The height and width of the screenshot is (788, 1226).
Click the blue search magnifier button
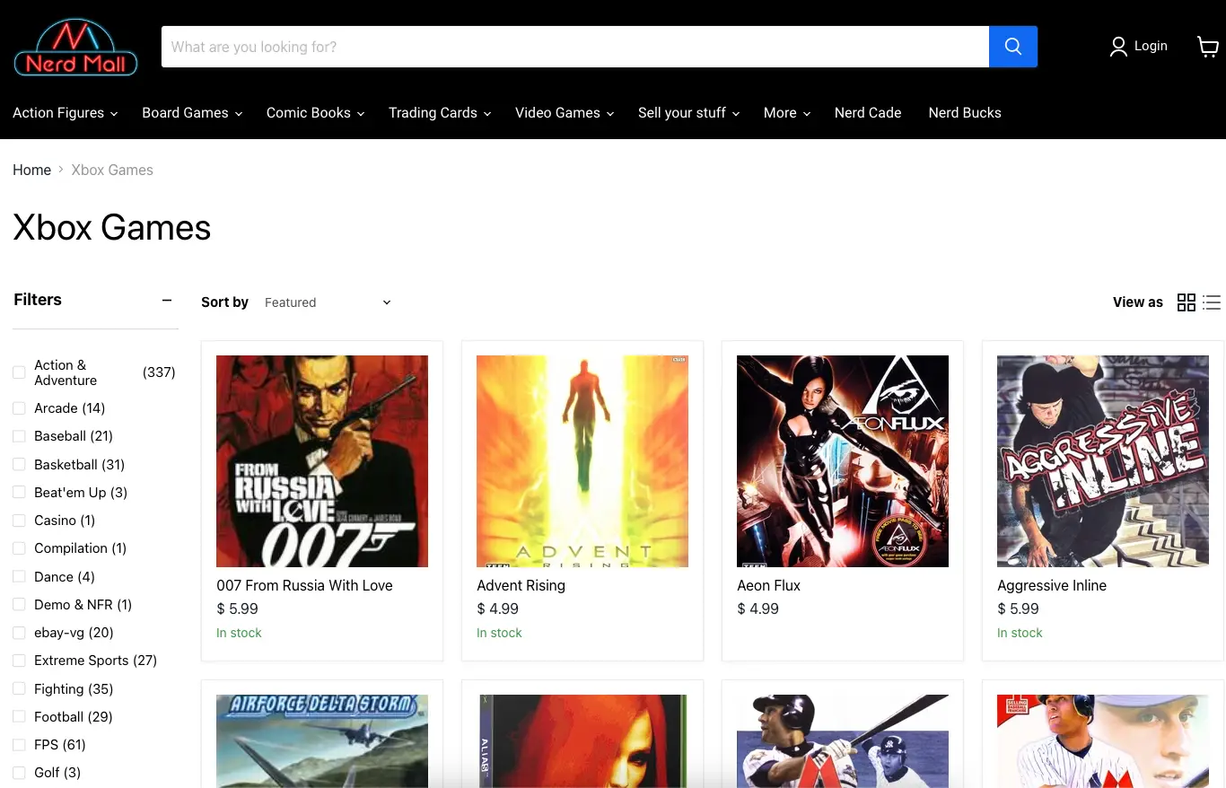coord(1012,47)
